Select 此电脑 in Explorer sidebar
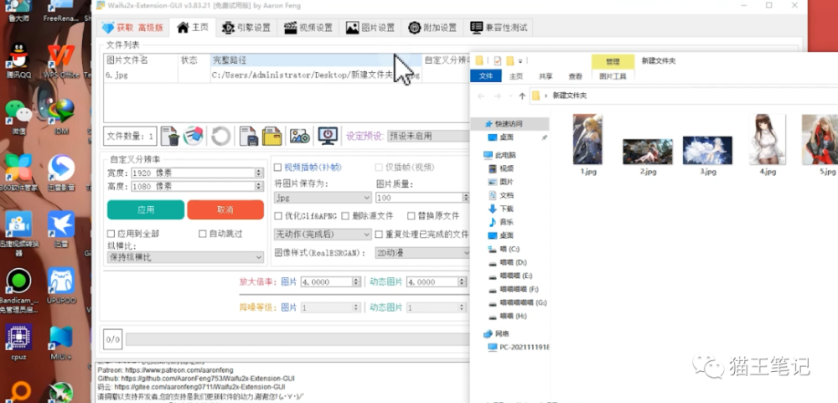This screenshot has height=403, width=838. [499, 155]
